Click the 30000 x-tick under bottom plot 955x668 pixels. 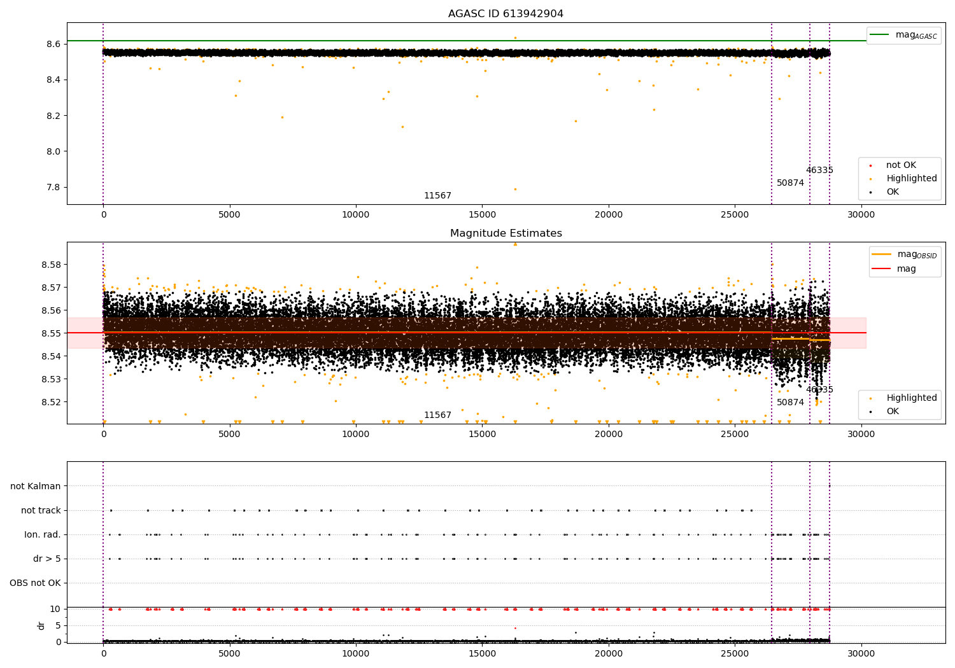(861, 653)
